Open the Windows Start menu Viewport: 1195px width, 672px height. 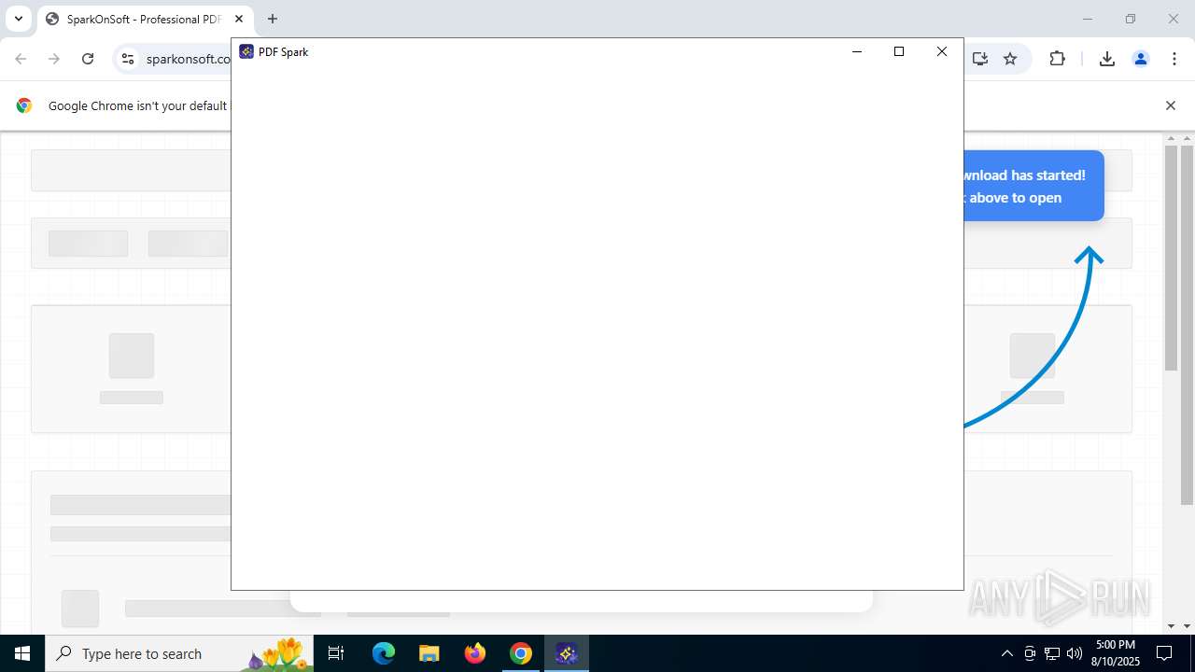(x=22, y=653)
